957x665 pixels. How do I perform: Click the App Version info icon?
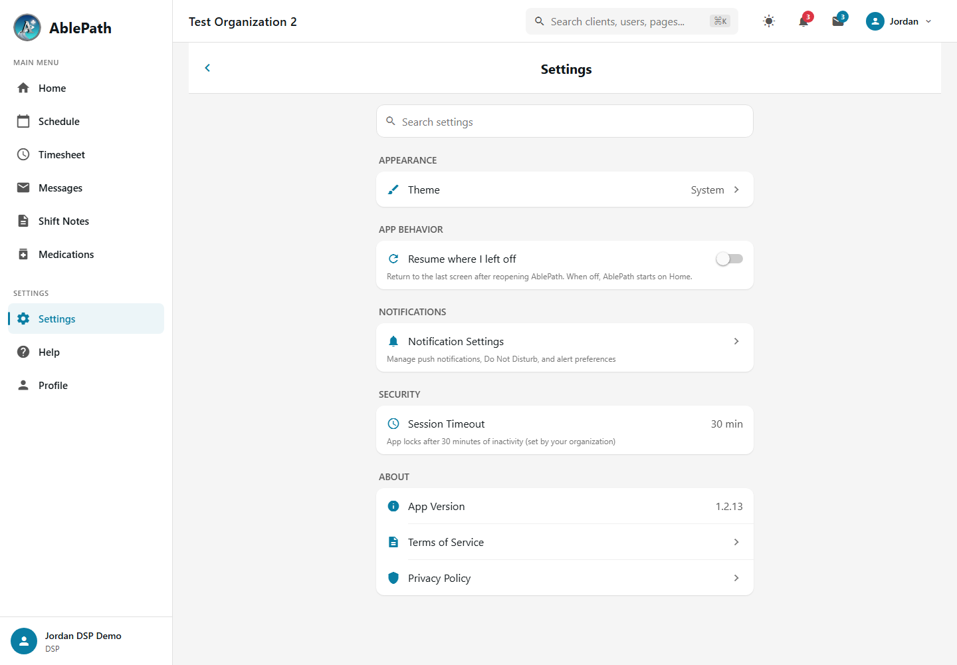click(x=393, y=506)
